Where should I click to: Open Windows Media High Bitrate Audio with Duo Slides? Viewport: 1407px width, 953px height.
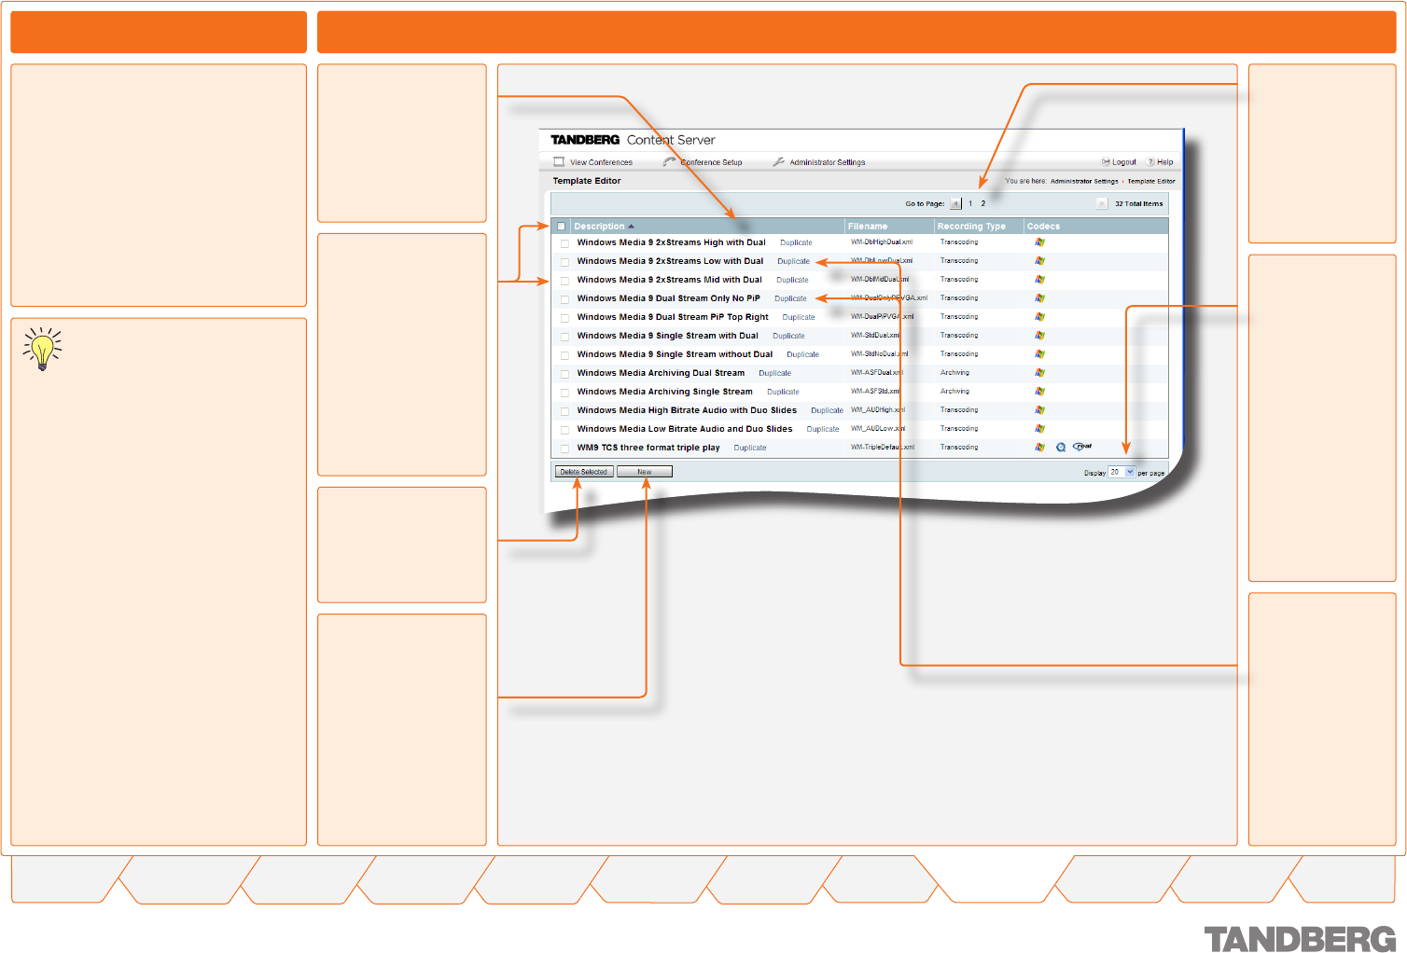point(687,410)
